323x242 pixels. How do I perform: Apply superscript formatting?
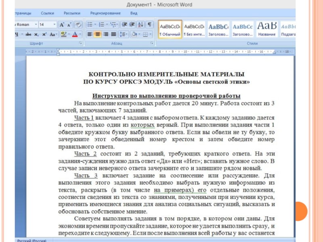[44, 34]
